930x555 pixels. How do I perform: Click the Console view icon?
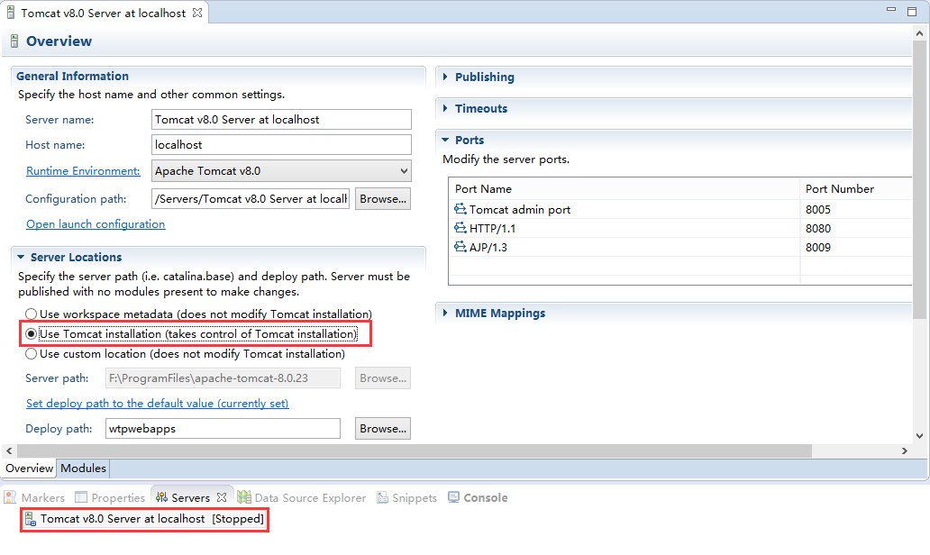pyautogui.click(x=453, y=497)
